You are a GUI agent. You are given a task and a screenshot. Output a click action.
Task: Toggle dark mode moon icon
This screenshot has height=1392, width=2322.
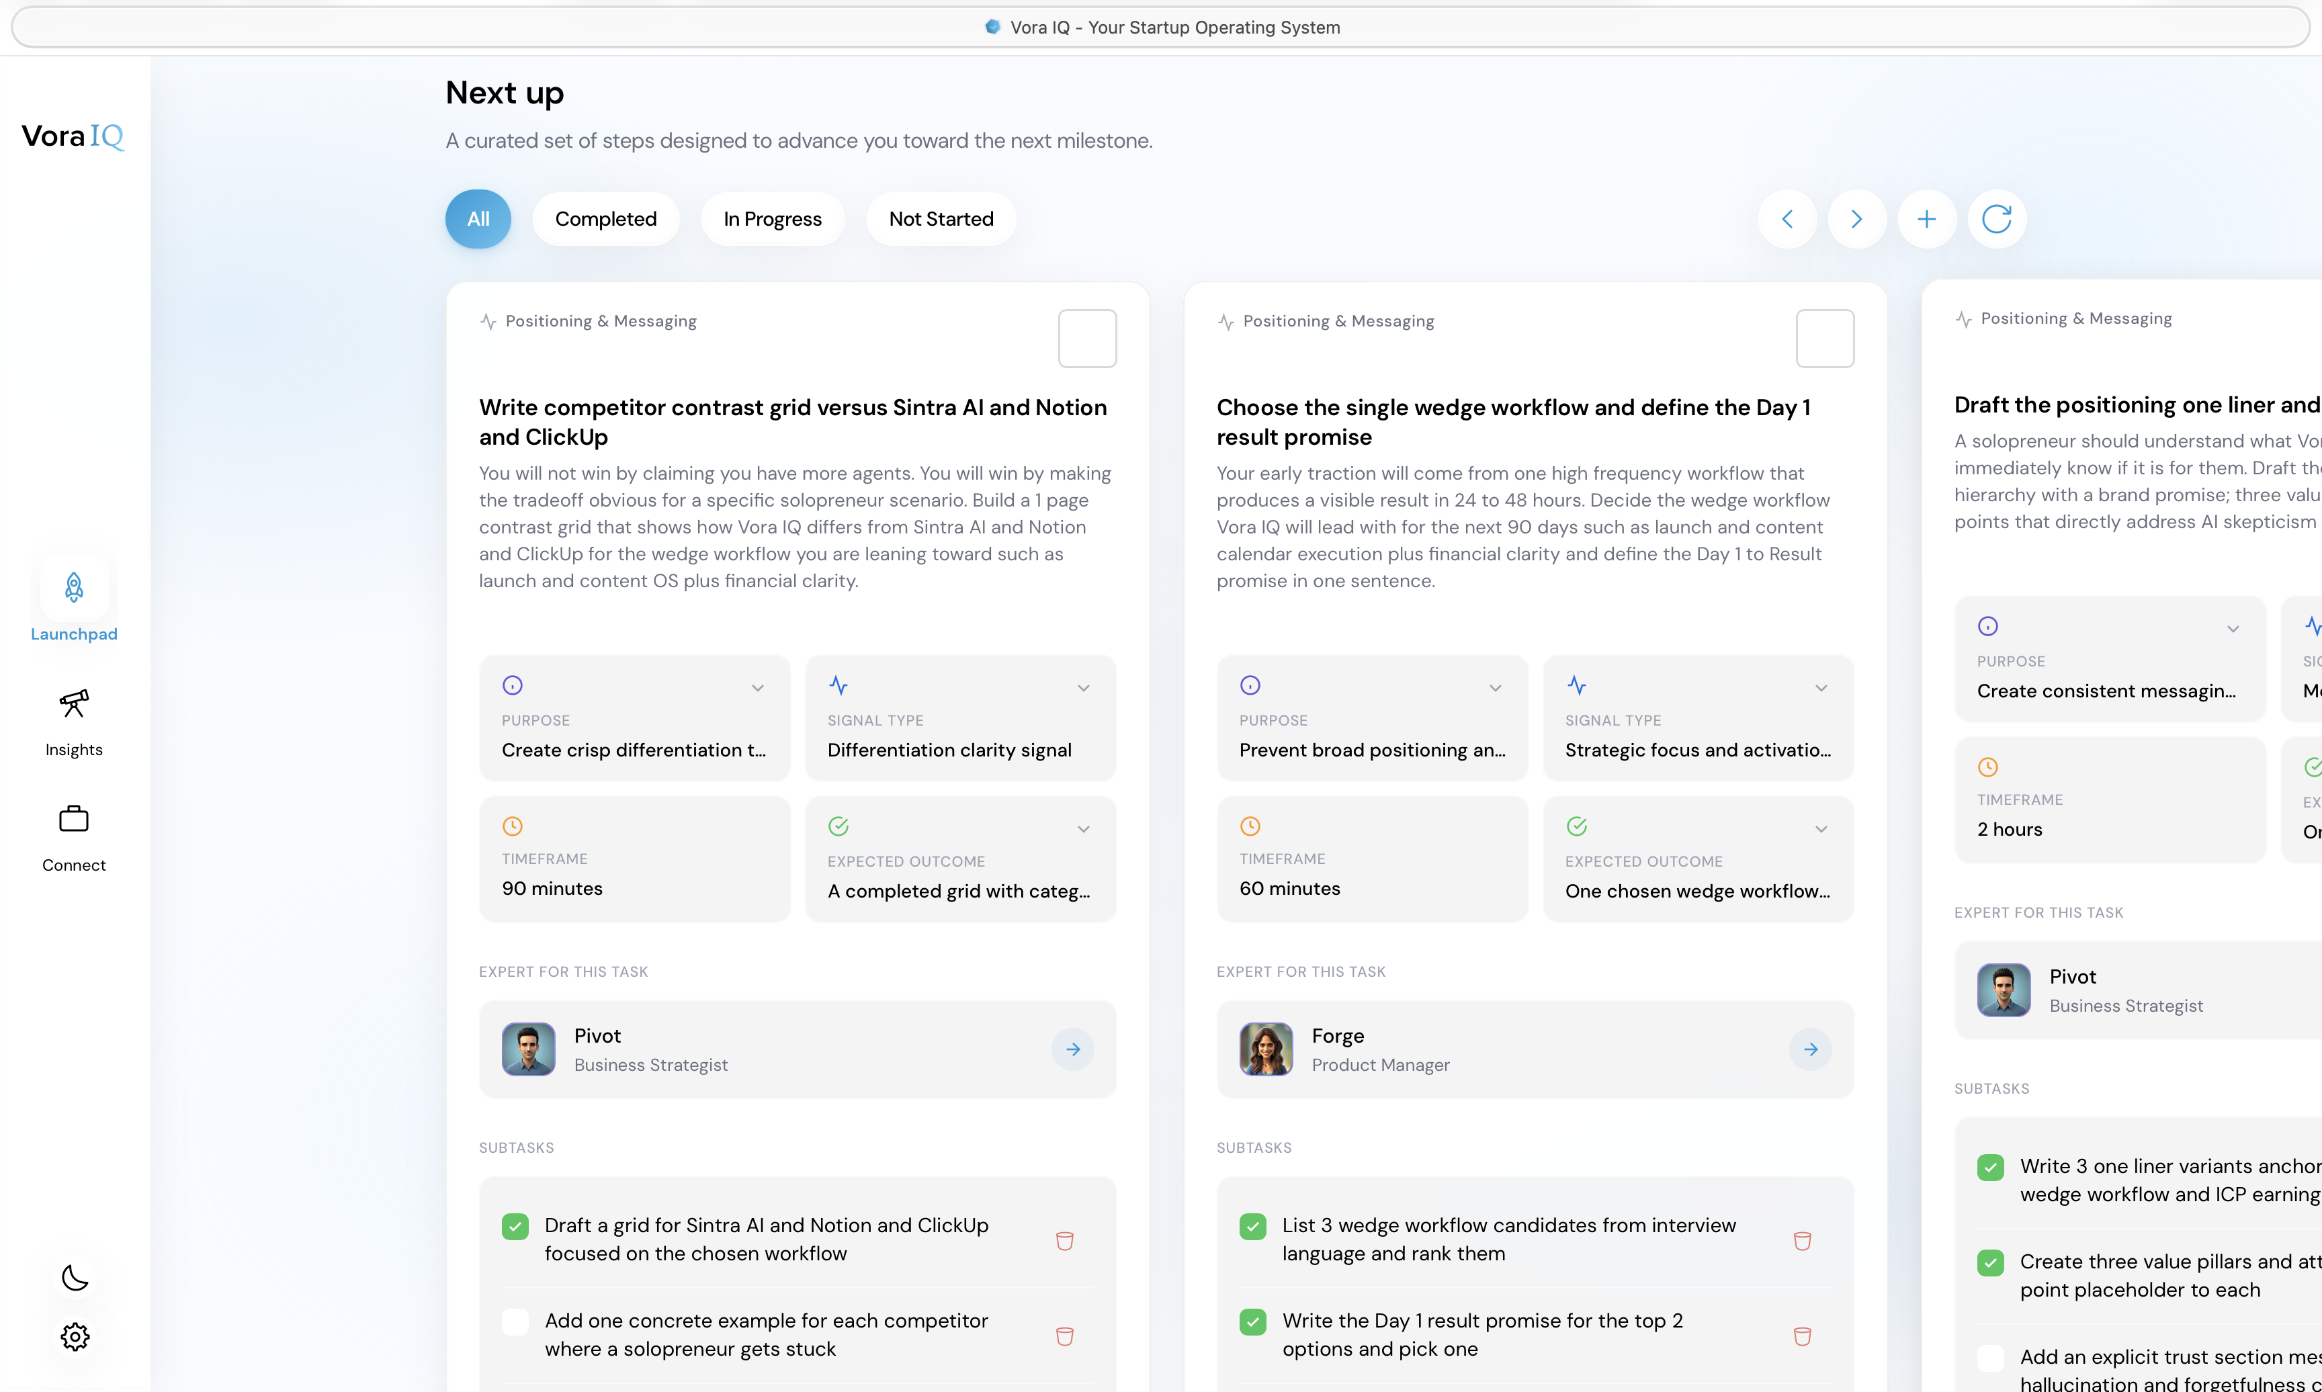pyautogui.click(x=75, y=1278)
